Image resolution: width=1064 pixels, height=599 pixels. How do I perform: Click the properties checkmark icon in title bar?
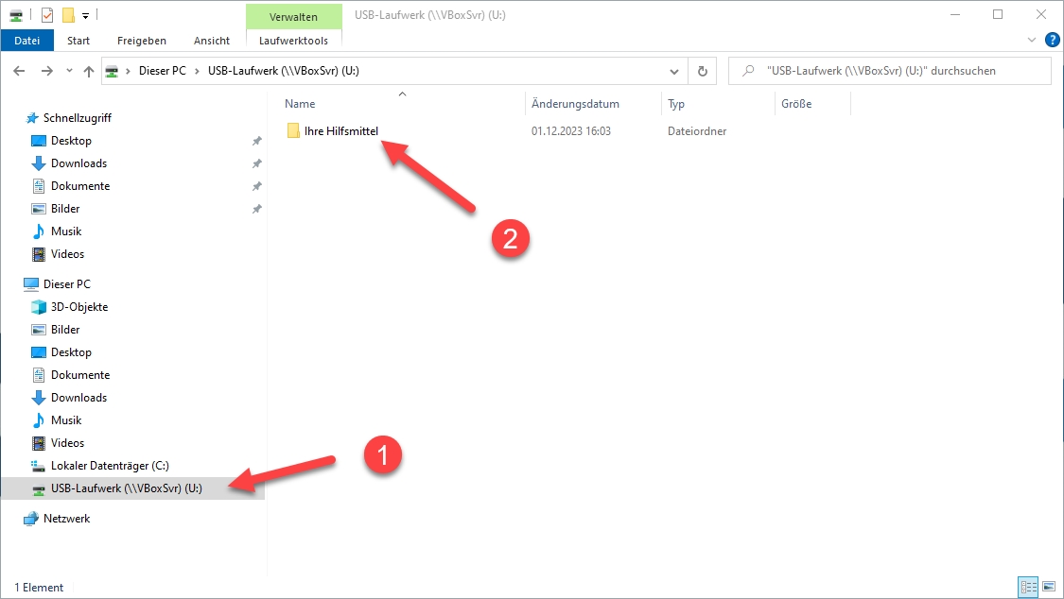click(x=47, y=15)
